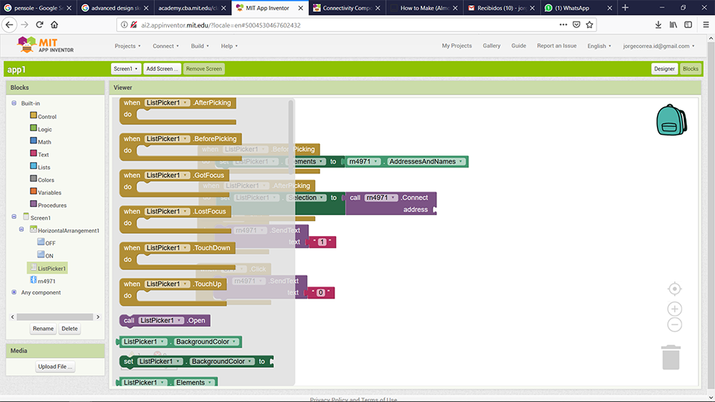Zoom out with the minus icon
Viewport: 715px width, 402px height.
point(675,325)
